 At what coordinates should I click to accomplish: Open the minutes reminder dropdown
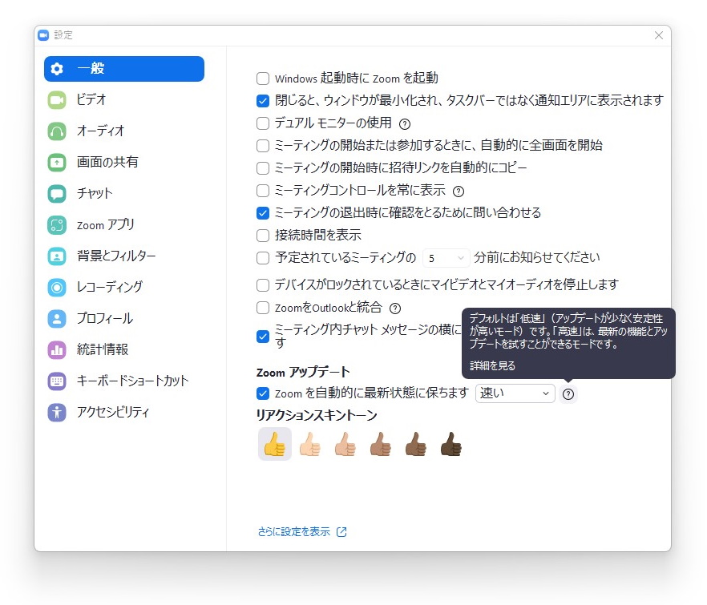(446, 258)
